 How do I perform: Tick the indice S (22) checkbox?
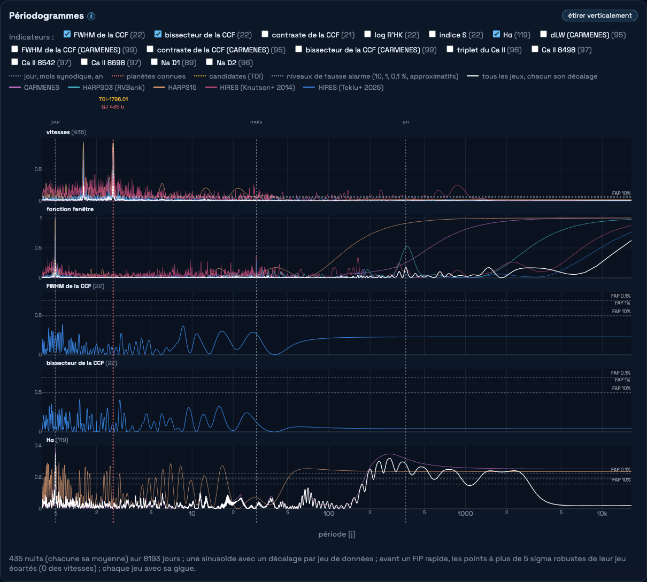(432, 34)
